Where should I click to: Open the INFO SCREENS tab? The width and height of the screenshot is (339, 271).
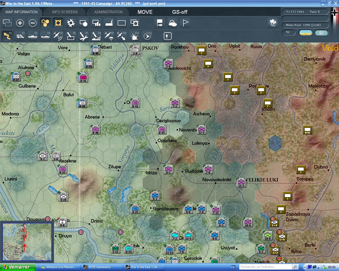tap(65, 12)
